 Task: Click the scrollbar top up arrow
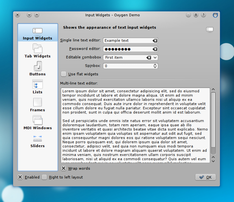pos(213,89)
